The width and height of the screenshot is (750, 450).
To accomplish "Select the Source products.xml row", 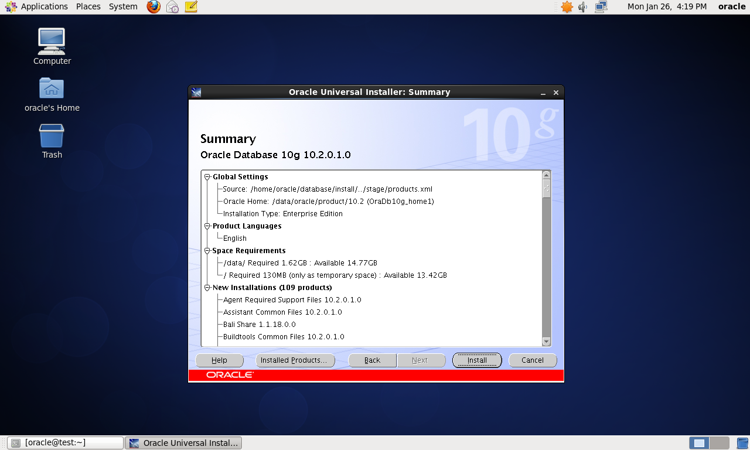I will point(328,189).
